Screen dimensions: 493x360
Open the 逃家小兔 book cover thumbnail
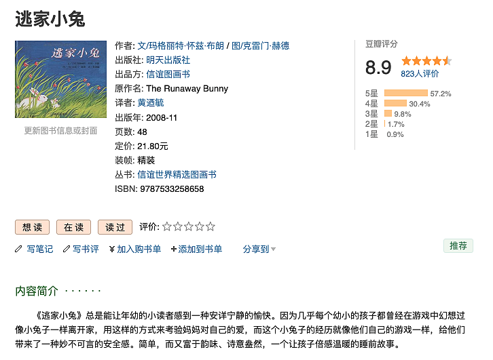60,81
